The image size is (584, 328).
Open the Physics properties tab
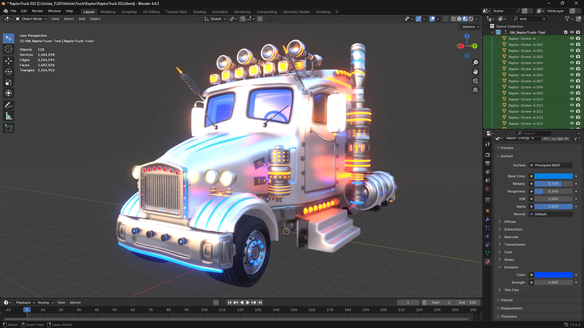(487, 236)
